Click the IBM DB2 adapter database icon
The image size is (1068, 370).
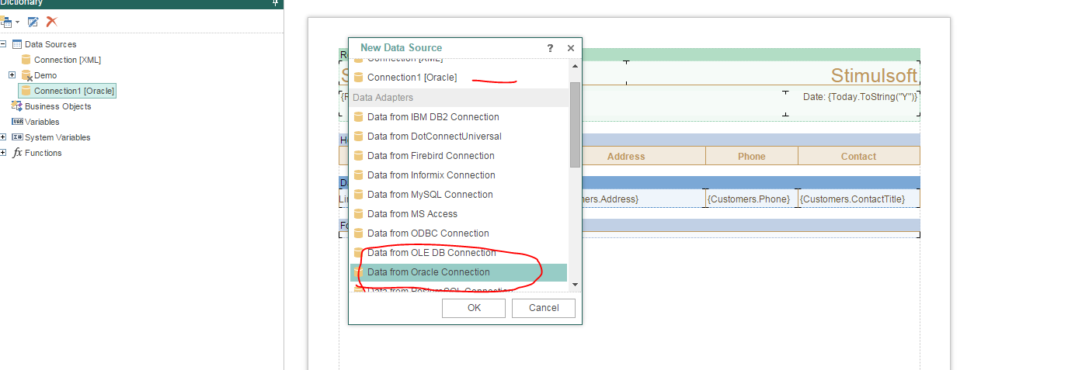358,117
